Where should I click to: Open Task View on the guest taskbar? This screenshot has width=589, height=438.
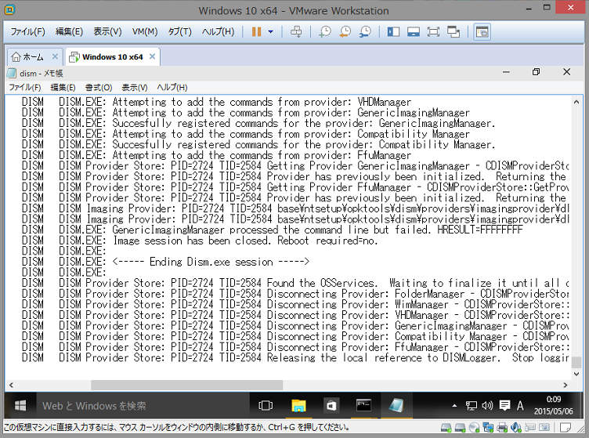(x=266, y=405)
